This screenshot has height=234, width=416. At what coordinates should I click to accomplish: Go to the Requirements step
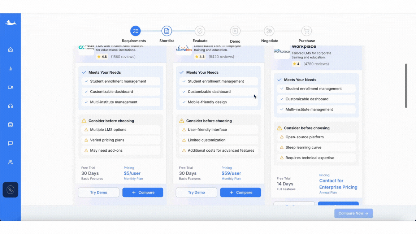pos(135,31)
